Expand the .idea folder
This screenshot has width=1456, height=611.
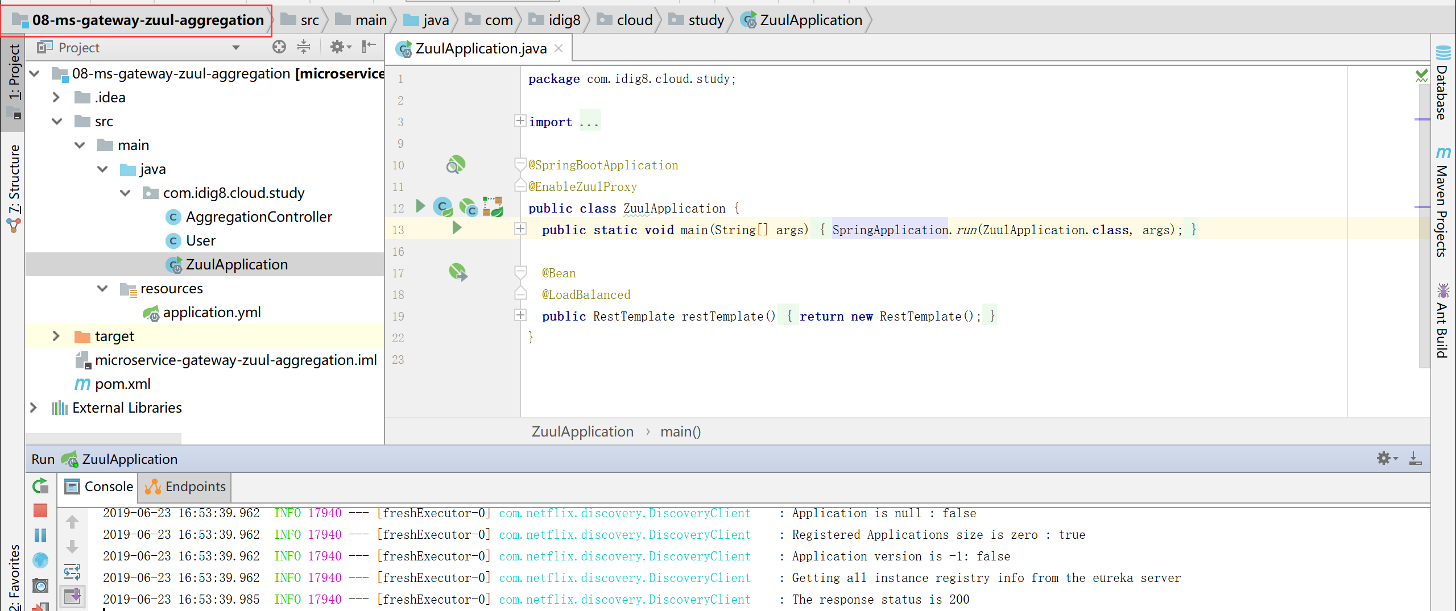point(56,98)
